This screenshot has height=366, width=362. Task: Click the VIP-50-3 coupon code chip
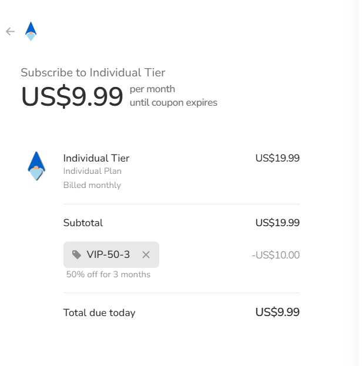click(x=108, y=254)
